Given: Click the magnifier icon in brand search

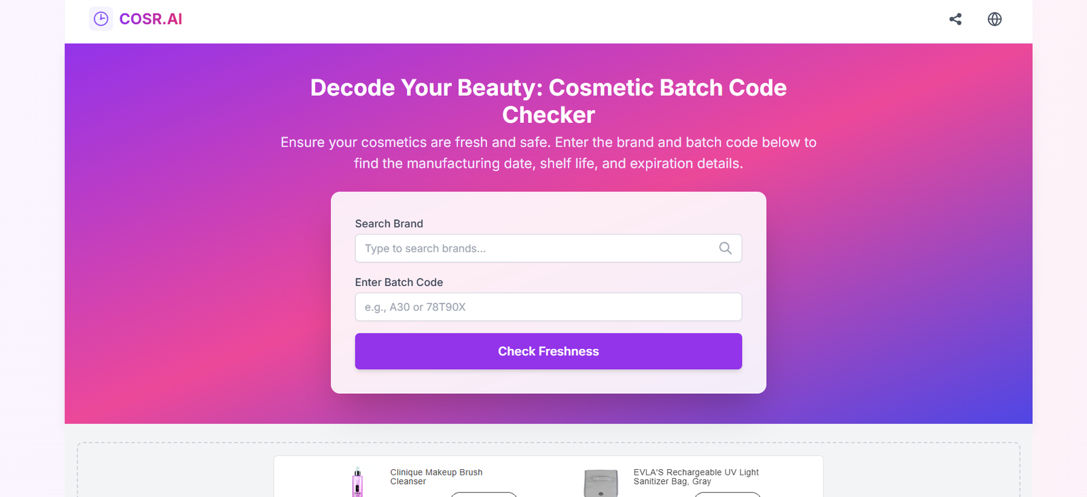Looking at the screenshot, I should [726, 248].
